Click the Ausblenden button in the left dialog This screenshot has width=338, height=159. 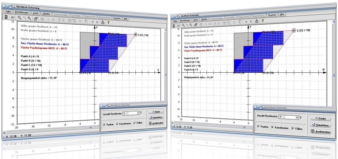pos(156,123)
